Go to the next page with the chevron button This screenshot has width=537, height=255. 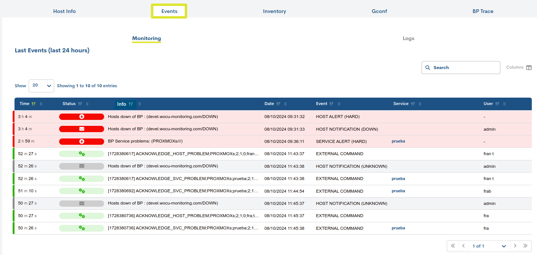[x=515, y=246]
